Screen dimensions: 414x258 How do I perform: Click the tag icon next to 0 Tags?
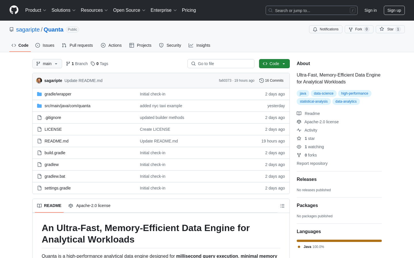coord(93,64)
